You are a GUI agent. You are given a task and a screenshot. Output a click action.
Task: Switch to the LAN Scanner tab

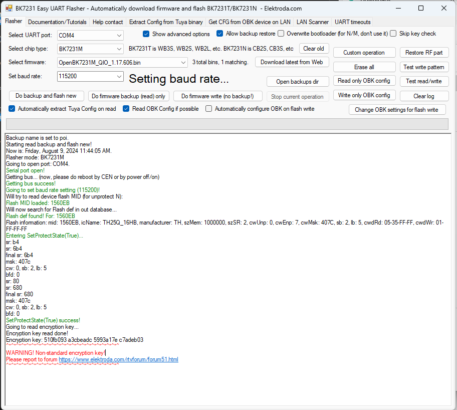(313, 22)
